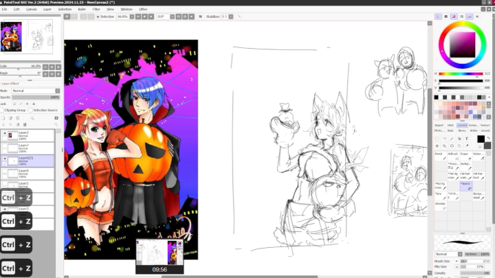Click the undo button in top toolbar
The width and height of the screenshot is (495, 278).
(x=67, y=16)
